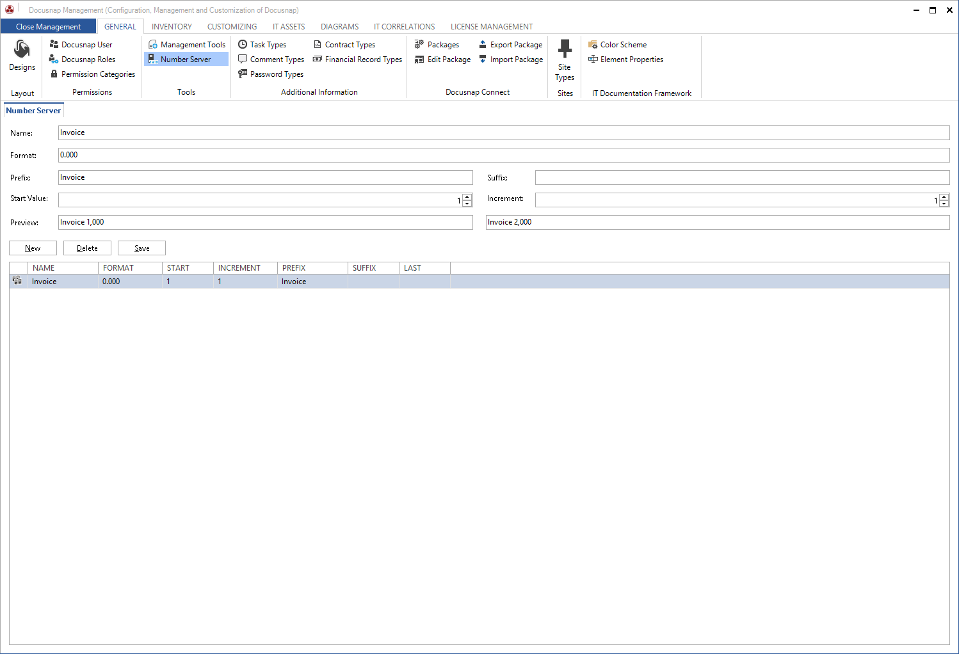Open the IT ASSETS ribbon tab
959x654 pixels.
[x=289, y=26]
